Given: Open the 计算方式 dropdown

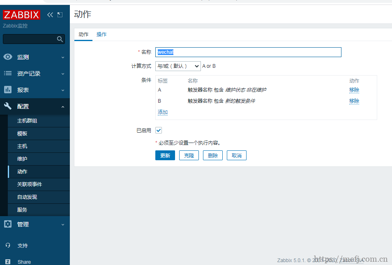Looking at the screenshot, I should tap(178, 66).
